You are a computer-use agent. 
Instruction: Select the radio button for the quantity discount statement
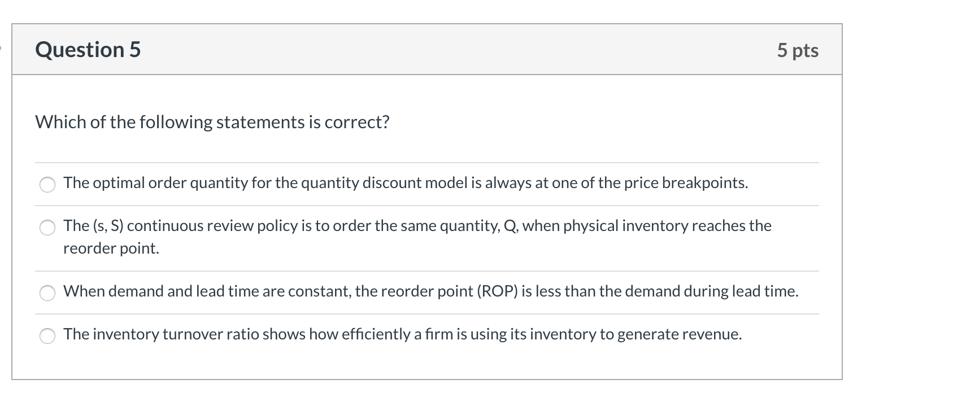[x=47, y=184]
